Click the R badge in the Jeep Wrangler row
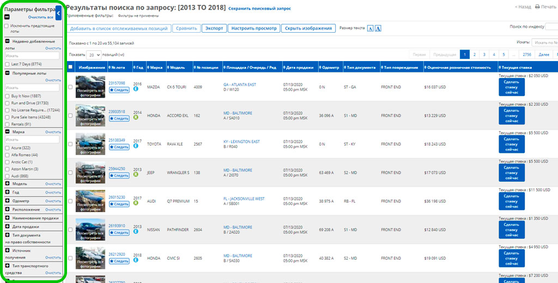Image resolution: width=558 pixels, height=283 pixels. click(136, 174)
